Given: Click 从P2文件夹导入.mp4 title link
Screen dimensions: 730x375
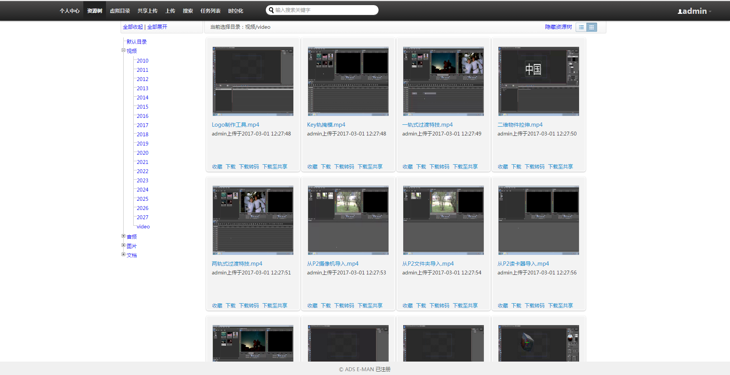Looking at the screenshot, I should (x=428, y=264).
